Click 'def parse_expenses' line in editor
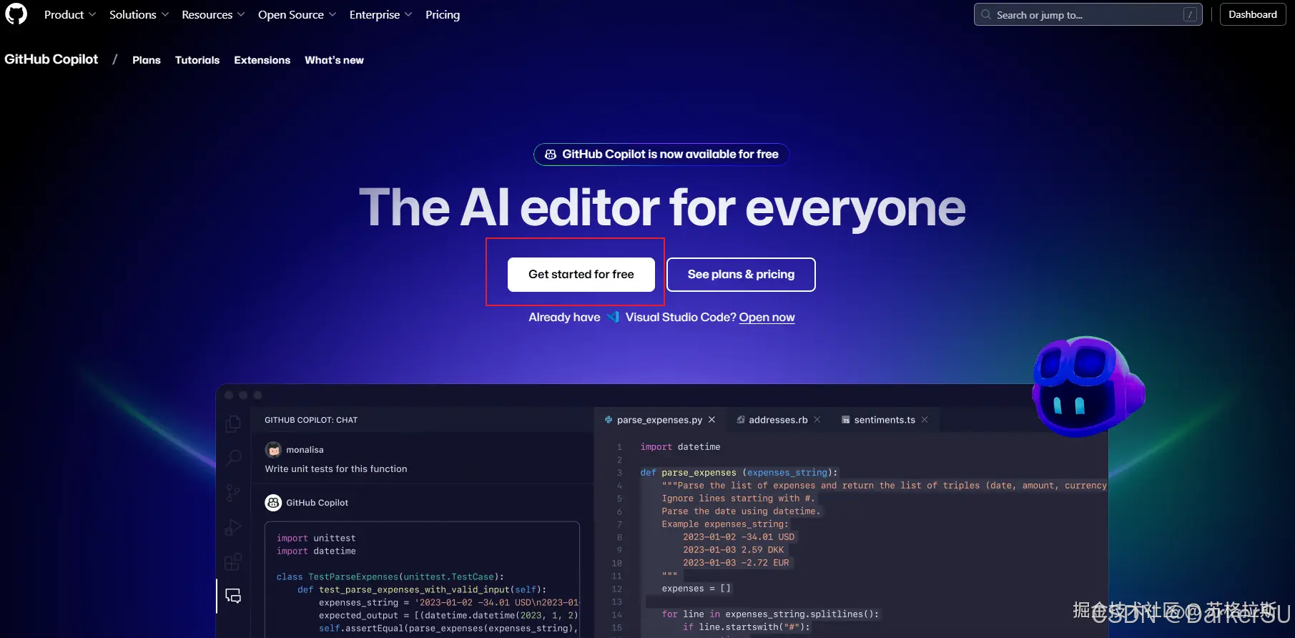 [739, 473]
